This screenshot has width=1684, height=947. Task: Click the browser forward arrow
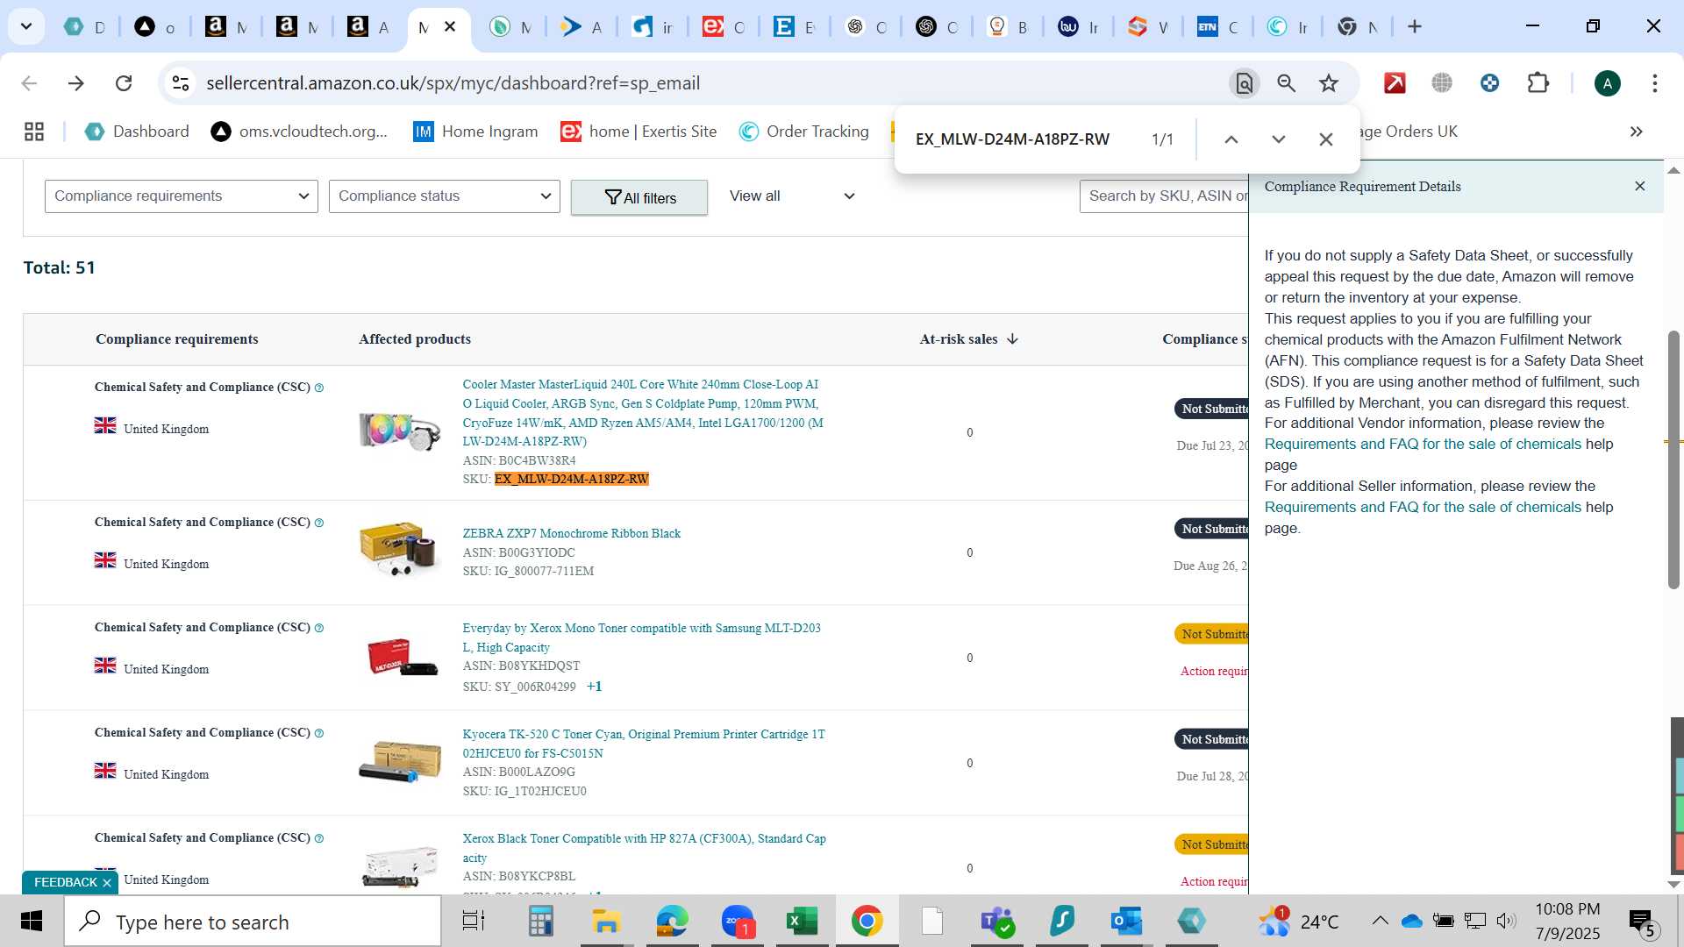click(76, 83)
